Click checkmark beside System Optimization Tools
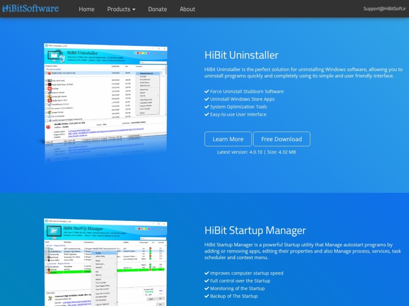409x306 pixels. [x=207, y=107]
